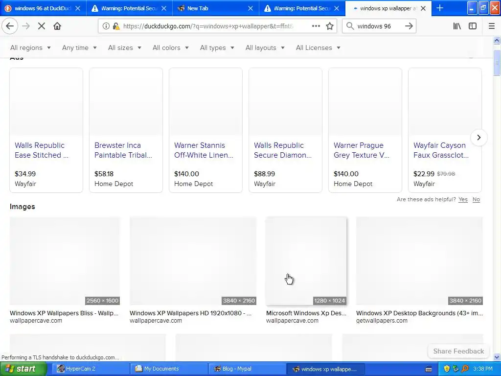Bookmark this page with the star icon
Image resolution: width=501 pixels, height=376 pixels.
(330, 26)
